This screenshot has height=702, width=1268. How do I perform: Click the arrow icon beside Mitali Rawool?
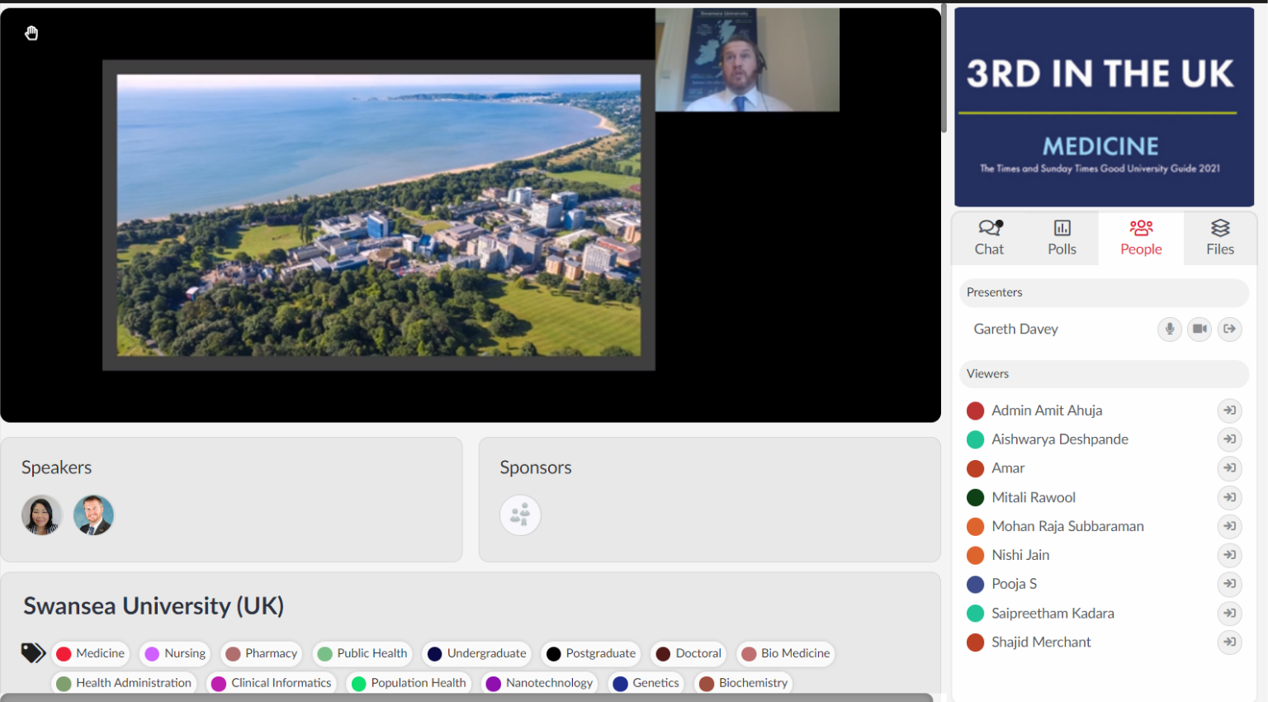[1230, 497]
